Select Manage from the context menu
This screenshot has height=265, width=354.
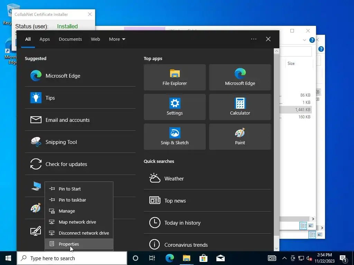pyautogui.click(x=79, y=211)
